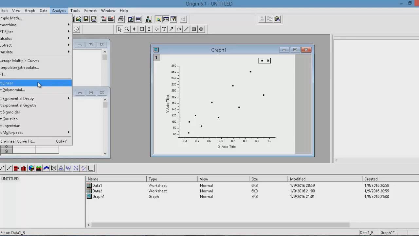419x236 pixels.
Task: Click the Ternary triangle plot icon
Action: pyautogui.click(x=61, y=168)
